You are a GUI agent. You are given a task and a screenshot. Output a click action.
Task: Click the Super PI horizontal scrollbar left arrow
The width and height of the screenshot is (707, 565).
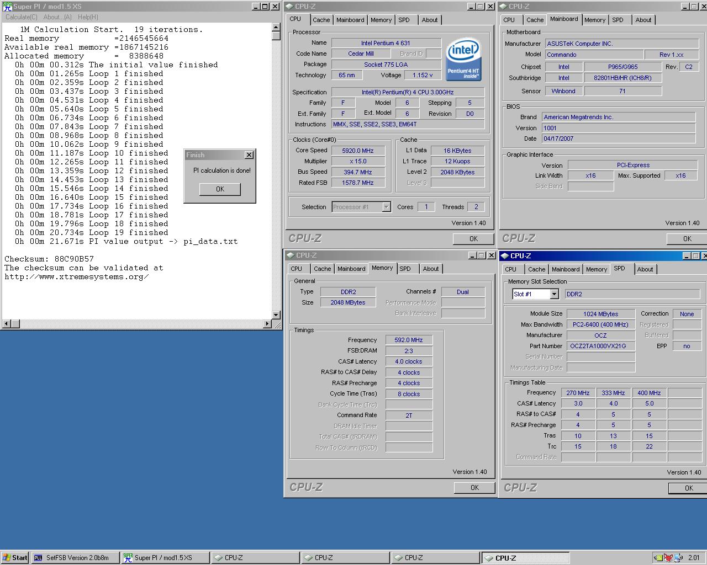(6, 323)
